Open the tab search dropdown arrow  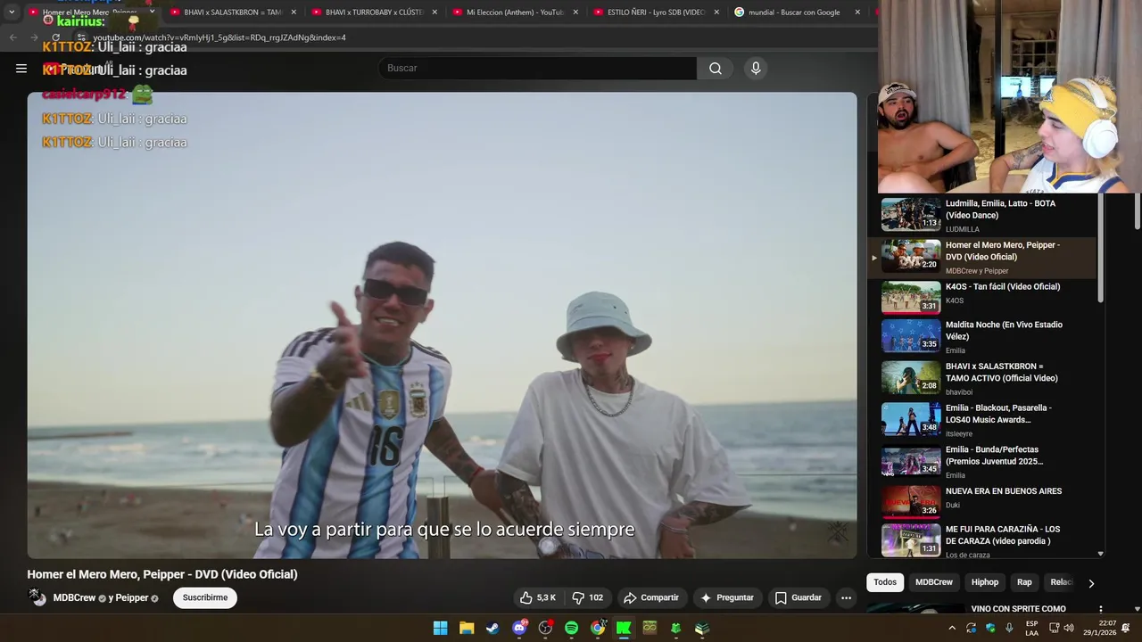tap(12, 12)
